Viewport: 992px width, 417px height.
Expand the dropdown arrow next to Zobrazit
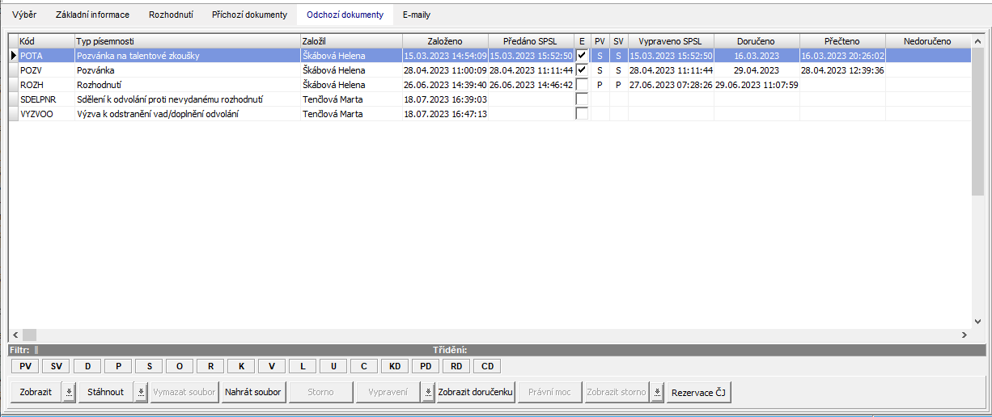tap(69, 392)
